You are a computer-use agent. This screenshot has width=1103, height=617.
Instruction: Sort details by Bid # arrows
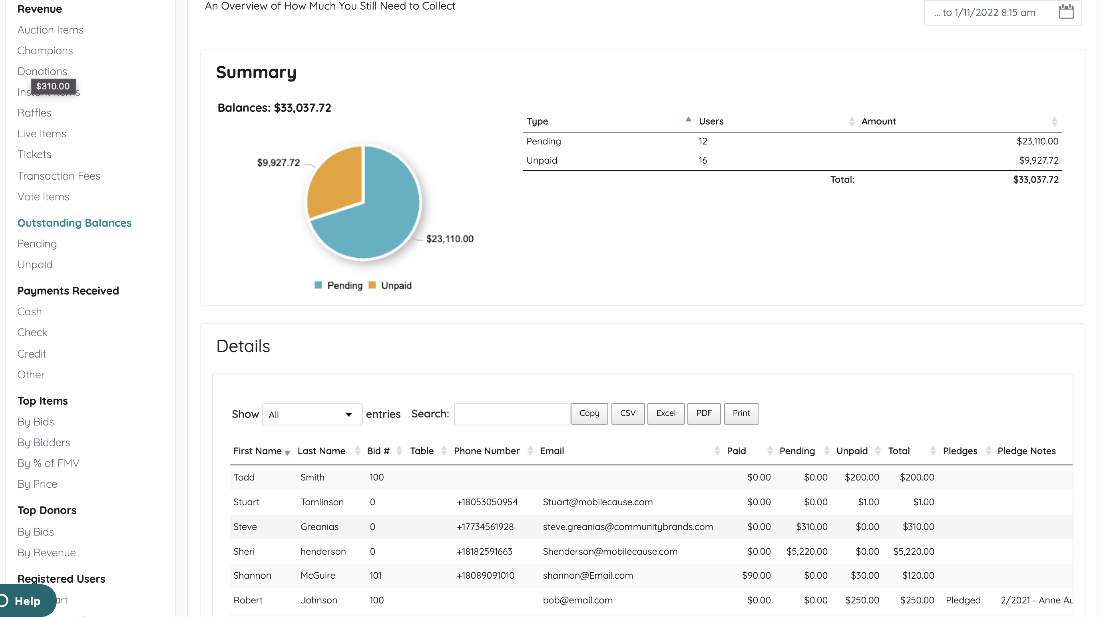click(x=399, y=451)
